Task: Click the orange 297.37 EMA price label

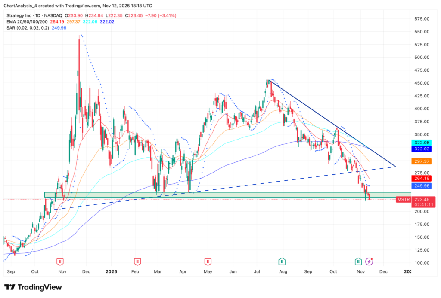Action: tap(419, 161)
